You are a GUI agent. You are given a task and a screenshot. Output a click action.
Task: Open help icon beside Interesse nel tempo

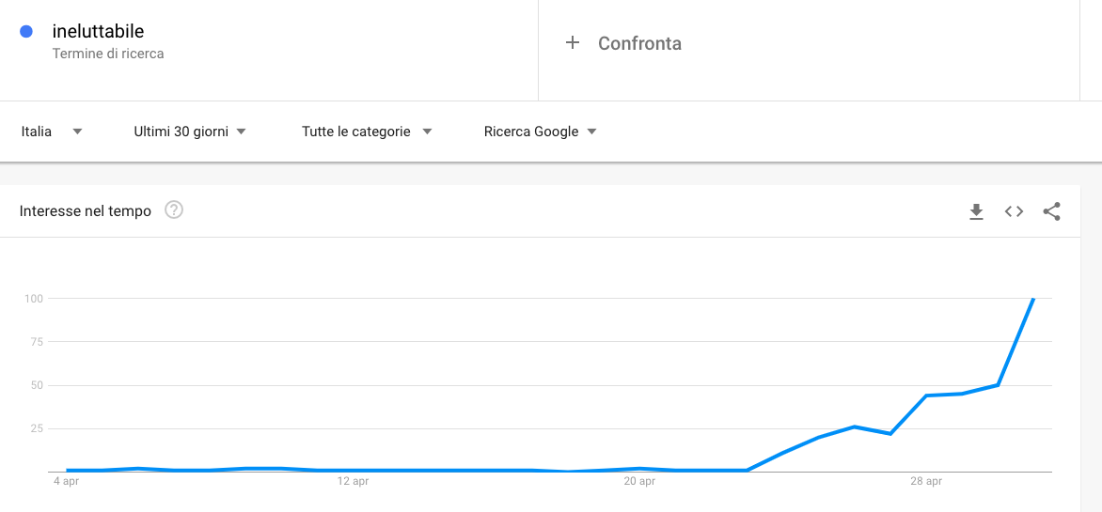click(174, 210)
